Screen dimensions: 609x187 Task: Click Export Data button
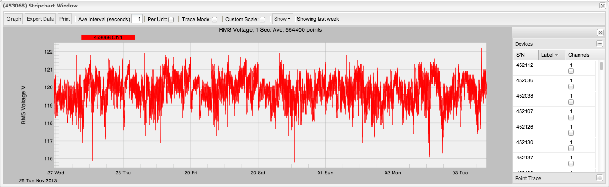tap(40, 19)
